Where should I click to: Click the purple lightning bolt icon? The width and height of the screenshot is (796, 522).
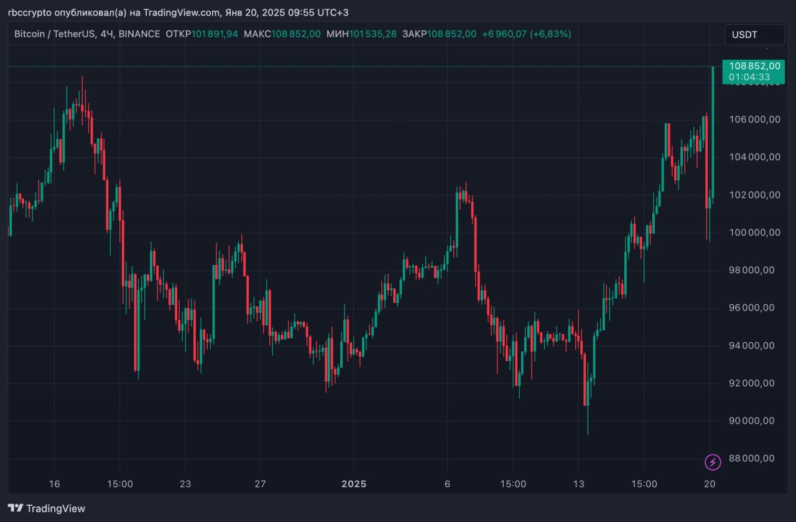713,462
